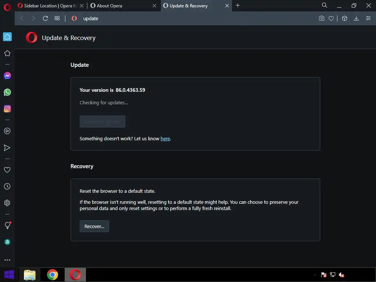
Task: Open Speed Dial start page grid icon
Action: 57,18
